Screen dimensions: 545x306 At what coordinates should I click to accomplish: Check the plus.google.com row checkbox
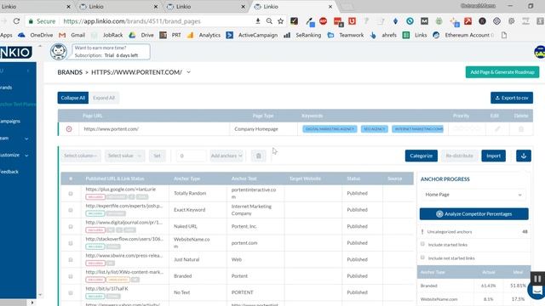coord(71,194)
